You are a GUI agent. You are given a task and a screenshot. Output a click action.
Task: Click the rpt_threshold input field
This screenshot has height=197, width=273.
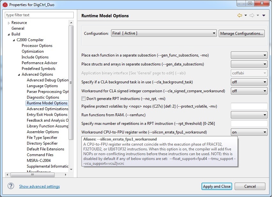[249, 124]
